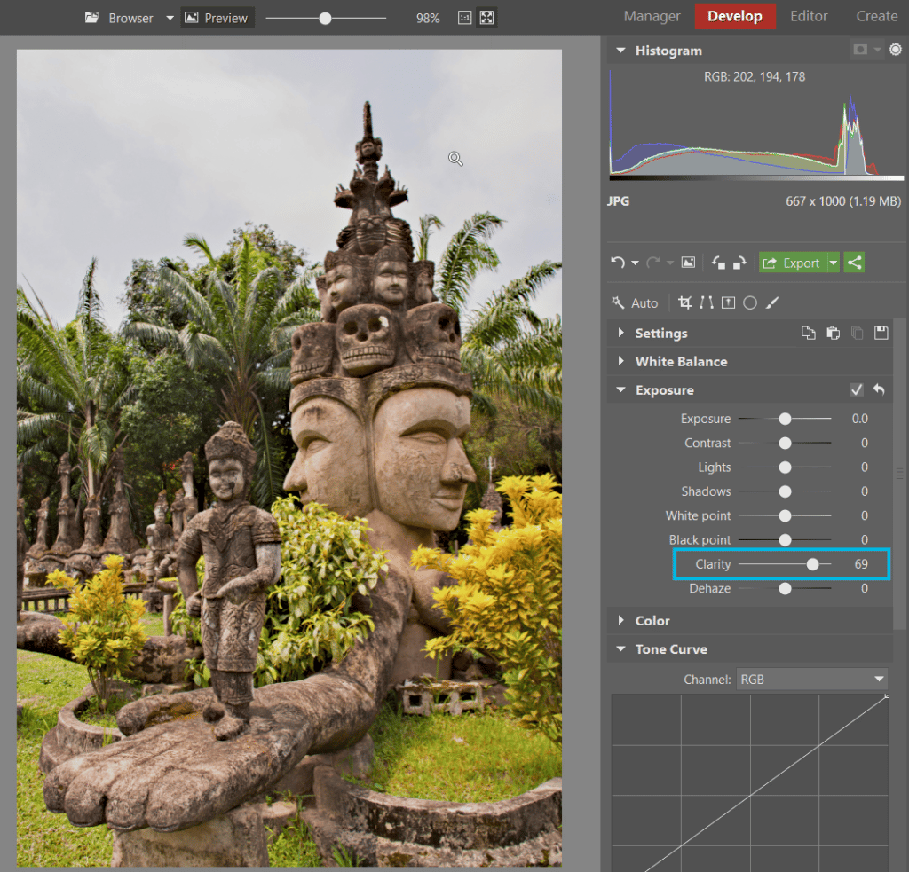909x872 pixels.
Task: Expand the Color section
Action: [620, 620]
